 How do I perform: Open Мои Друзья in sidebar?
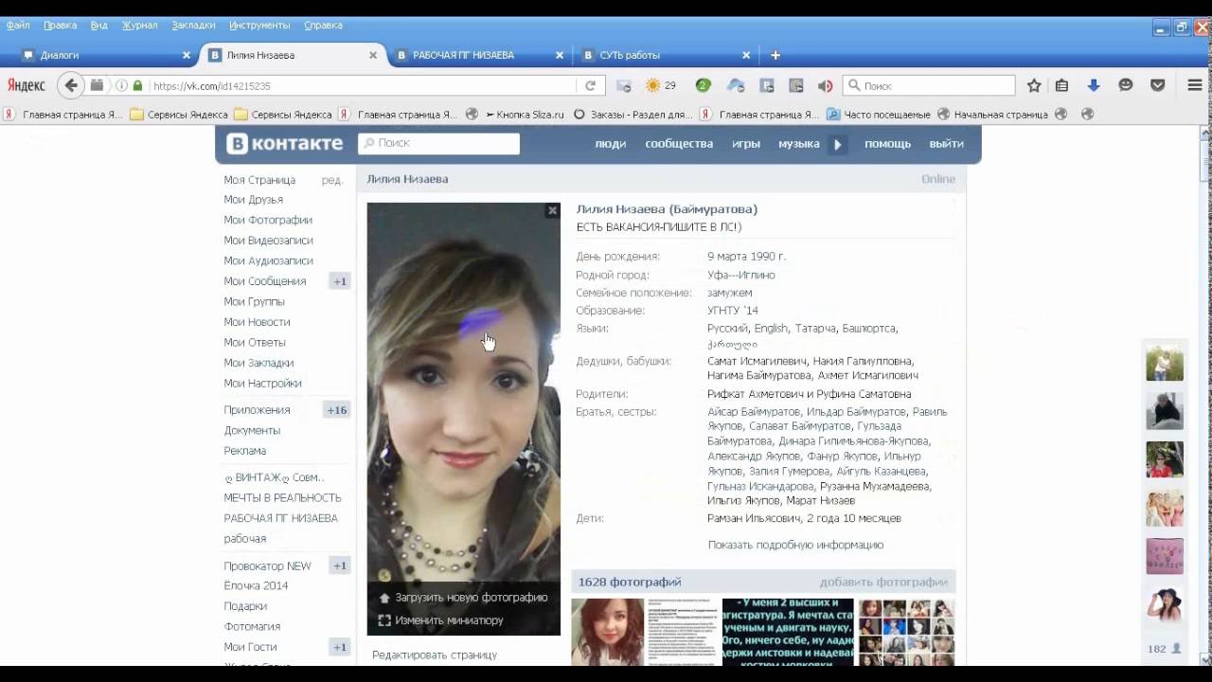coord(253,200)
